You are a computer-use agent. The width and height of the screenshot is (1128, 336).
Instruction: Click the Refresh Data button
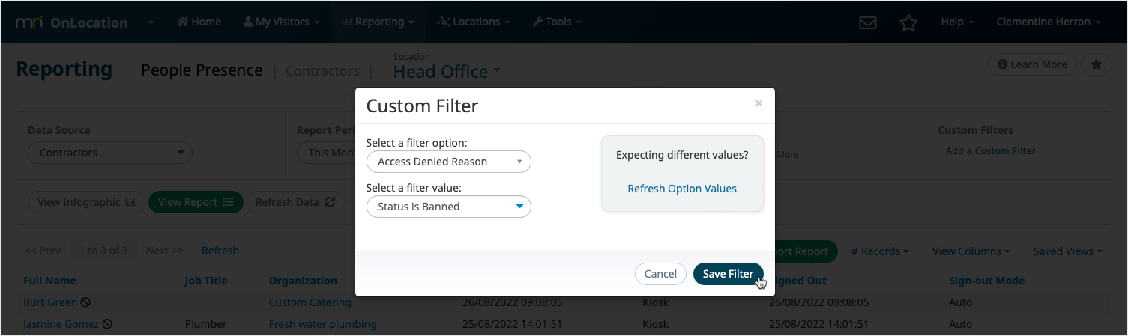point(295,202)
